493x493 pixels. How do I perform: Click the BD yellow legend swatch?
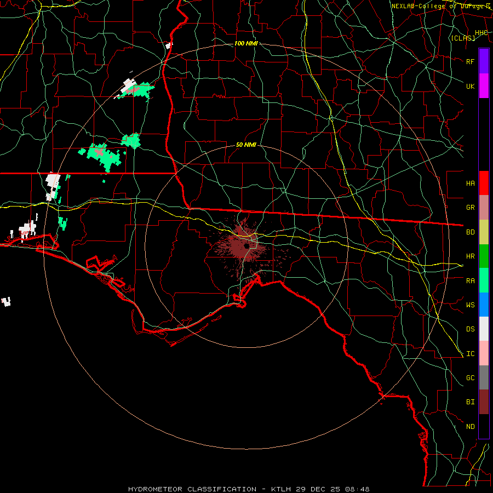pyautogui.click(x=484, y=232)
